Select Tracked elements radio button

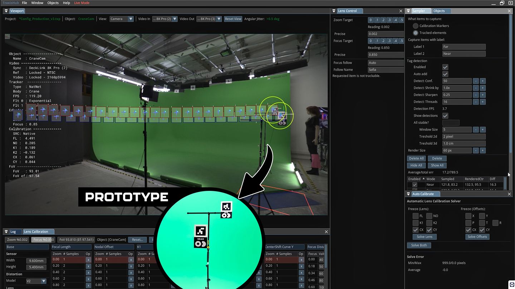[416, 33]
